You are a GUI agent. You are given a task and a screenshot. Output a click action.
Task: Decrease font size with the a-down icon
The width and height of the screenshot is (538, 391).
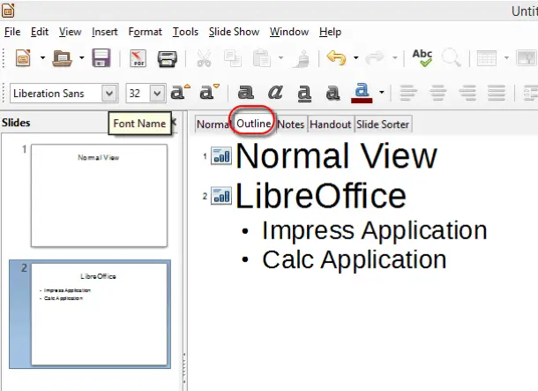pyautogui.click(x=210, y=92)
